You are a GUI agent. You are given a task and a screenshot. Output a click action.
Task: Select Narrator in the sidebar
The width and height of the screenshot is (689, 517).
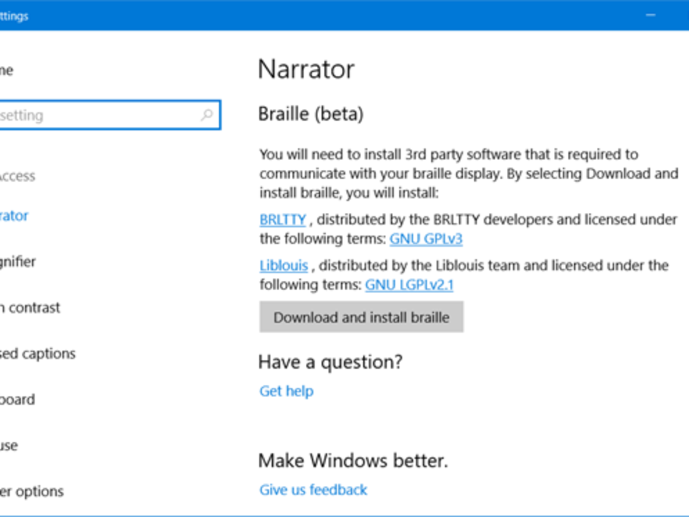click(14, 216)
